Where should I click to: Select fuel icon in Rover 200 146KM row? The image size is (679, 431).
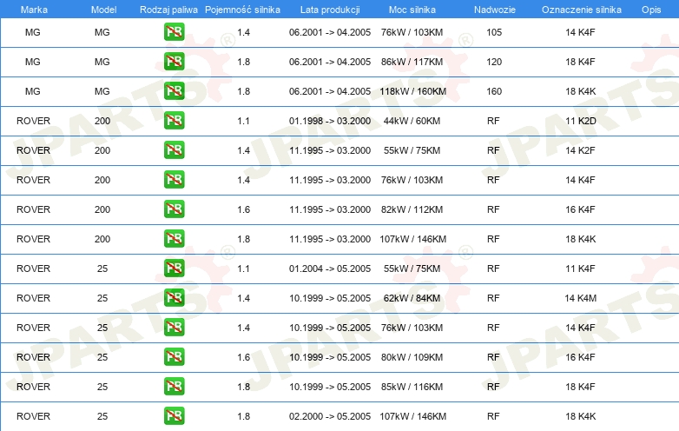[174, 239]
